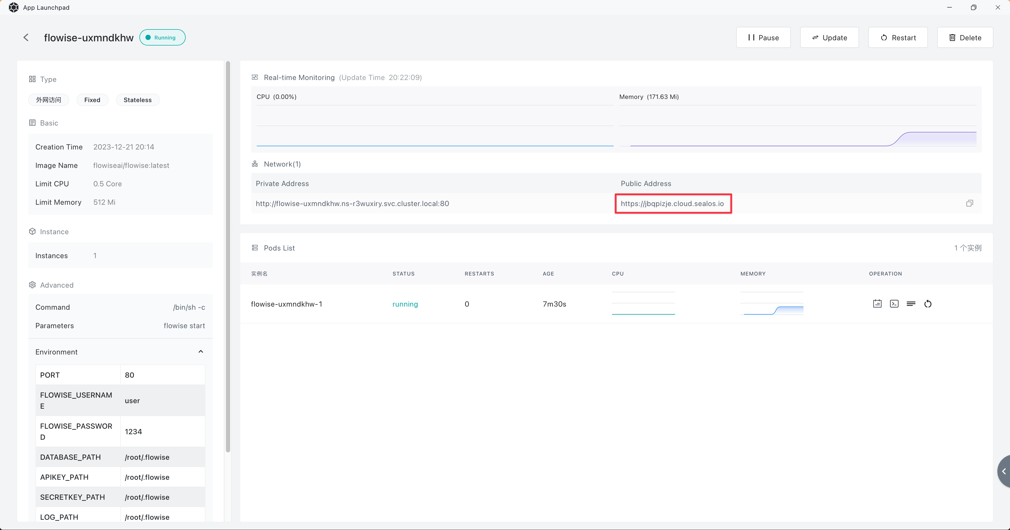Screen dimensions: 1010x530
Task: Click the App Launchpad logo icon
Action: [13, 7]
